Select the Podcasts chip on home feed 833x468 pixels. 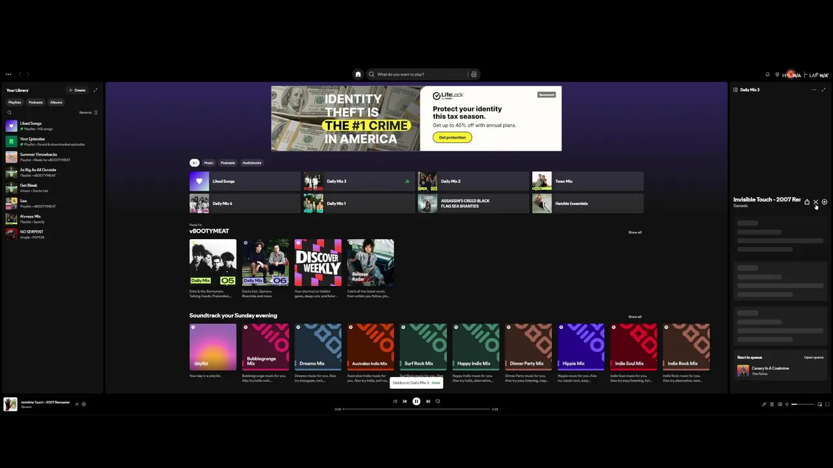click(x=228, y=162)
